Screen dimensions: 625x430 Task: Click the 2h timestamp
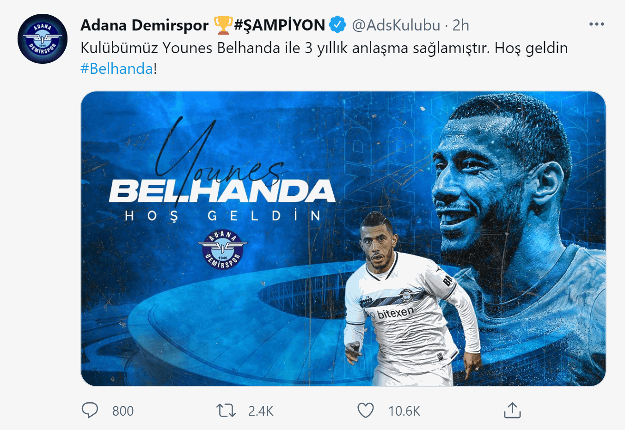click(460, 25)
